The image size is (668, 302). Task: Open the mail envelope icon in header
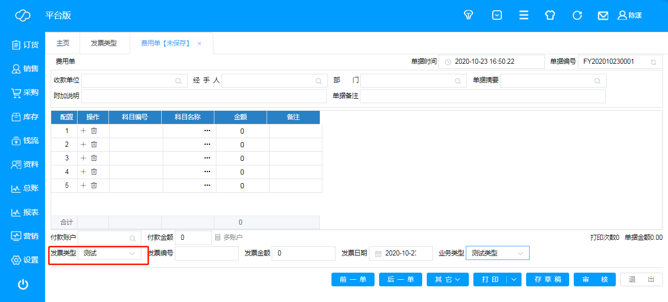click(x=603, y=15)
